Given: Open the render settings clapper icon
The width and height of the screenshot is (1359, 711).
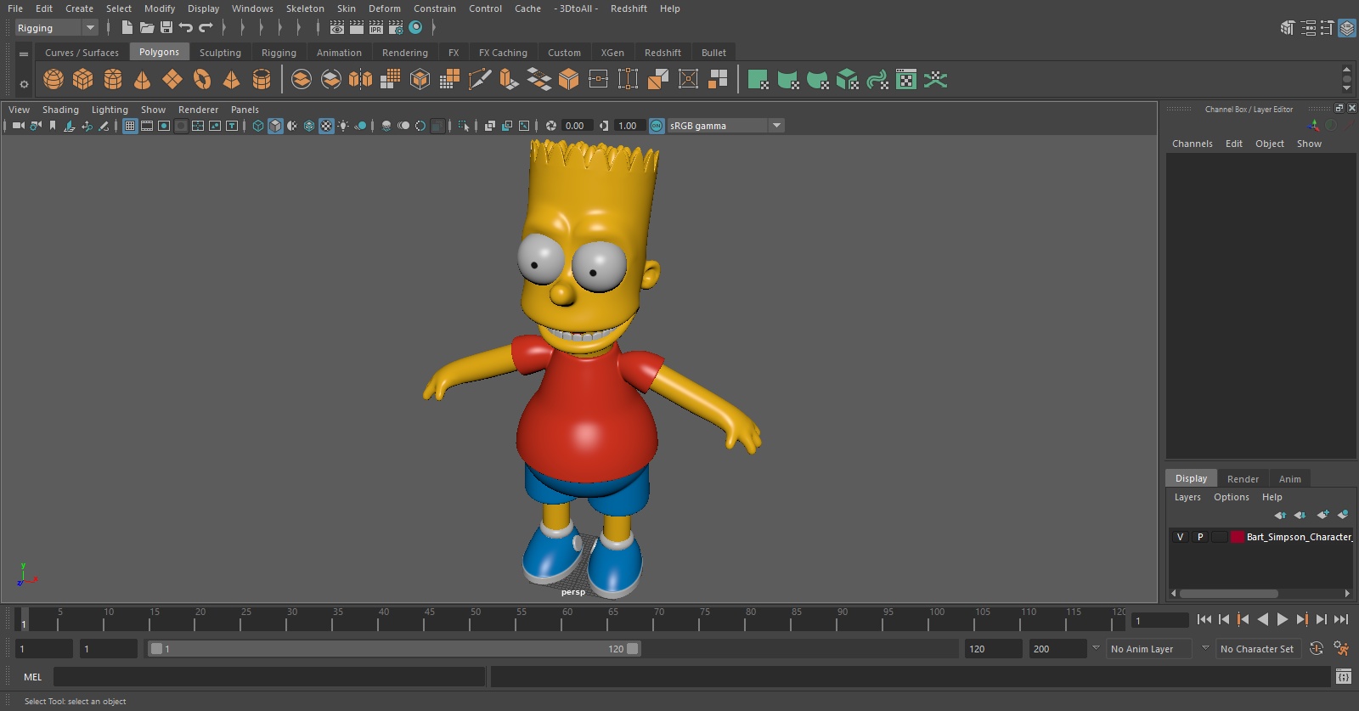Looking at the screenshot, I should (x=396, y=28).
